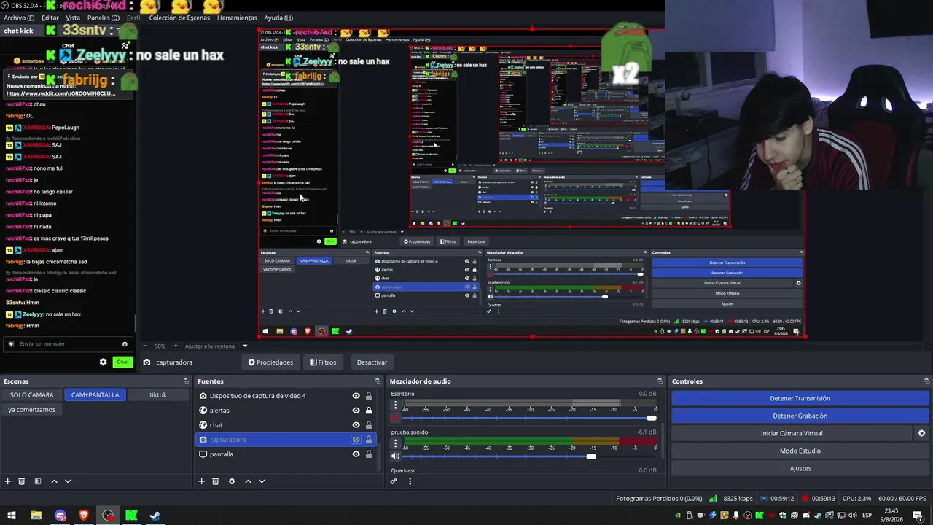Show the capturadora source
Screen dimensions: 933x525
click(x=356, y=440)
